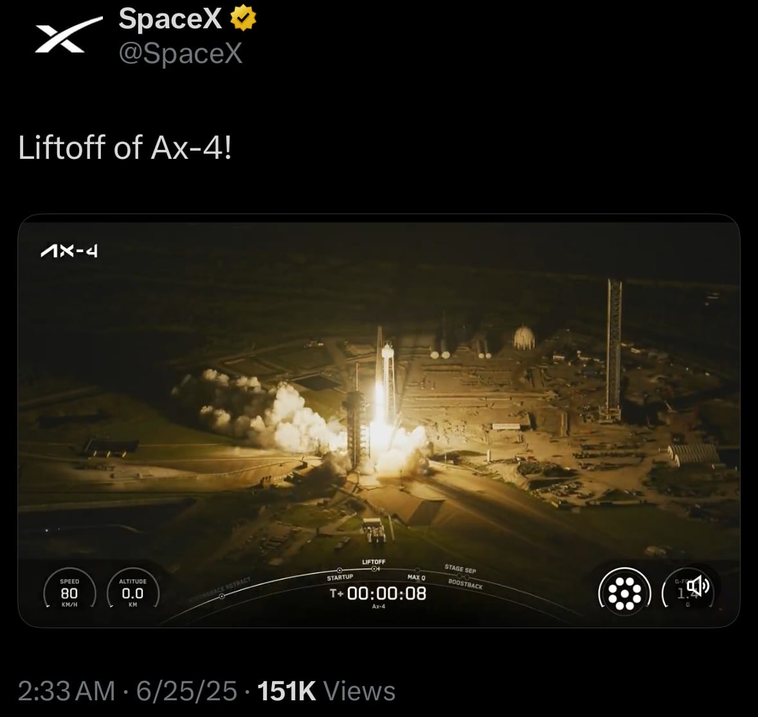Open the SpaceX display name link

[x=170, y=19]
